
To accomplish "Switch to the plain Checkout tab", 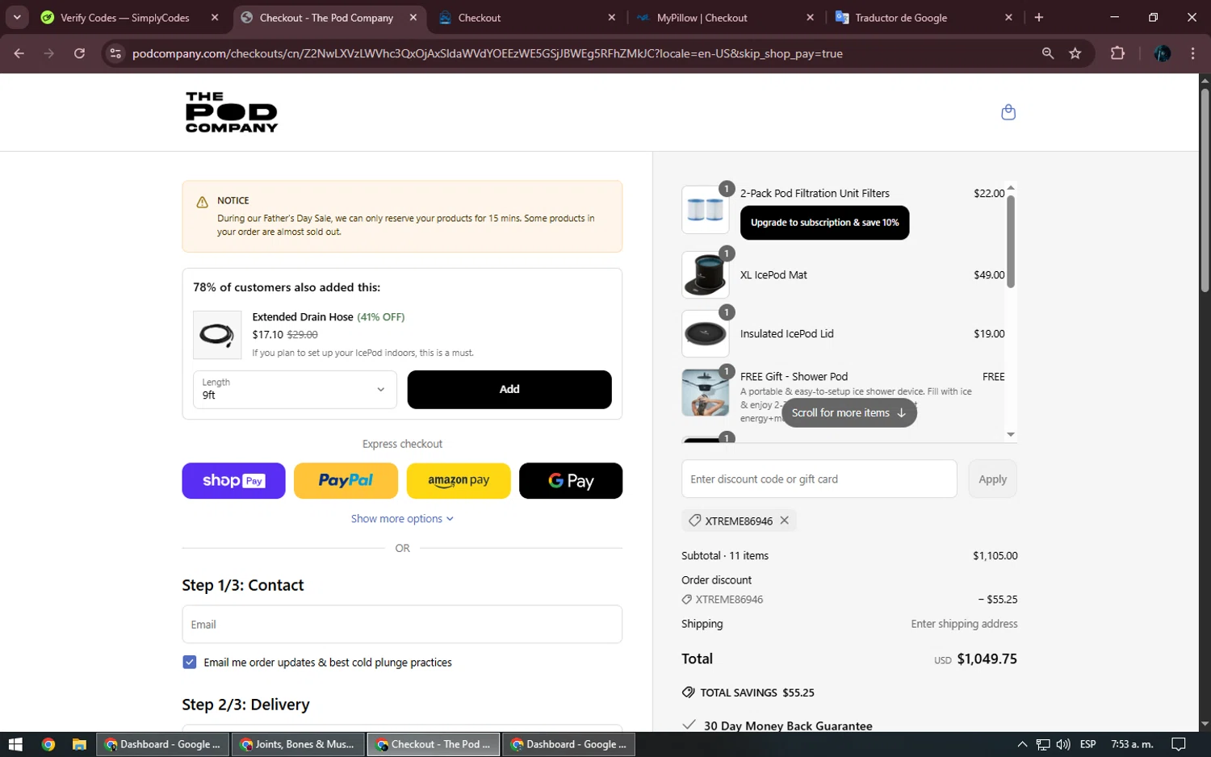I will (480, 18).
